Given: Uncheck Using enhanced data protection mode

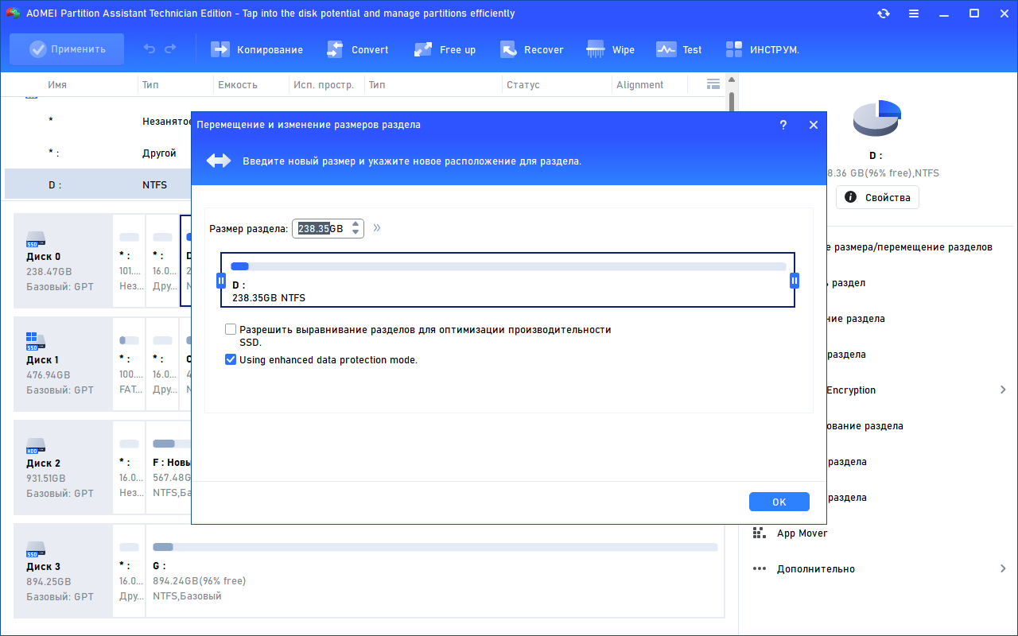Looking at the screenshot, I should pyautogui.click(x=231, y=360).
